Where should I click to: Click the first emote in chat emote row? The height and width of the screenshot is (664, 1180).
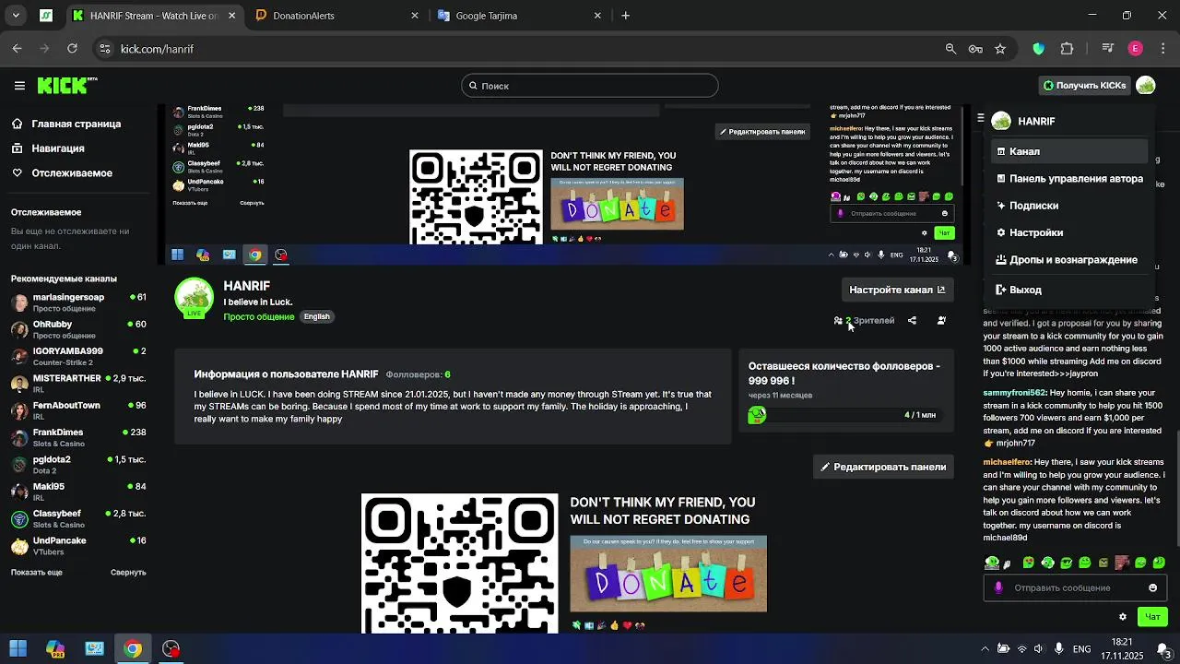pyautogui.click(x=992, y=563)
